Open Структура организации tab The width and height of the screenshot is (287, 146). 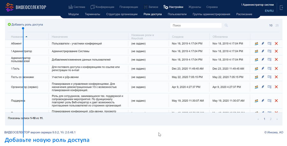pyautogui.click(x=122, y=14)
